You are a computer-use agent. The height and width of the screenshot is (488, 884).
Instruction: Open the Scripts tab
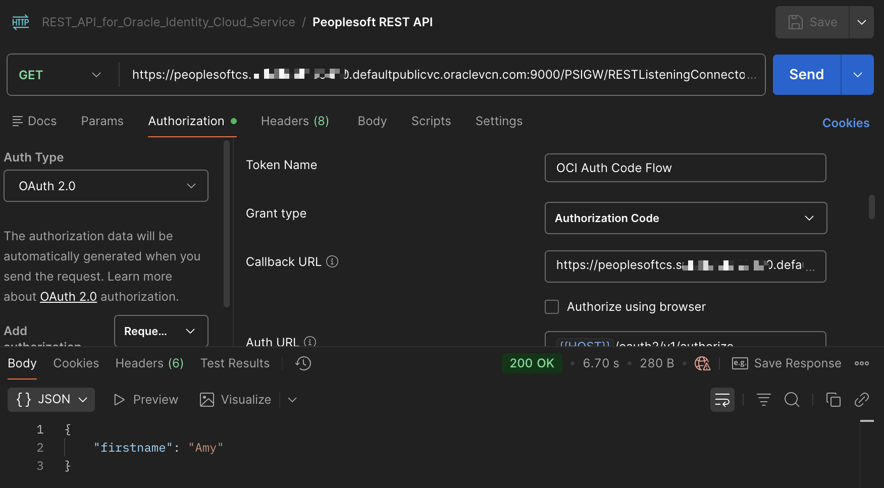pyautogui.click(x=431, y=121)
